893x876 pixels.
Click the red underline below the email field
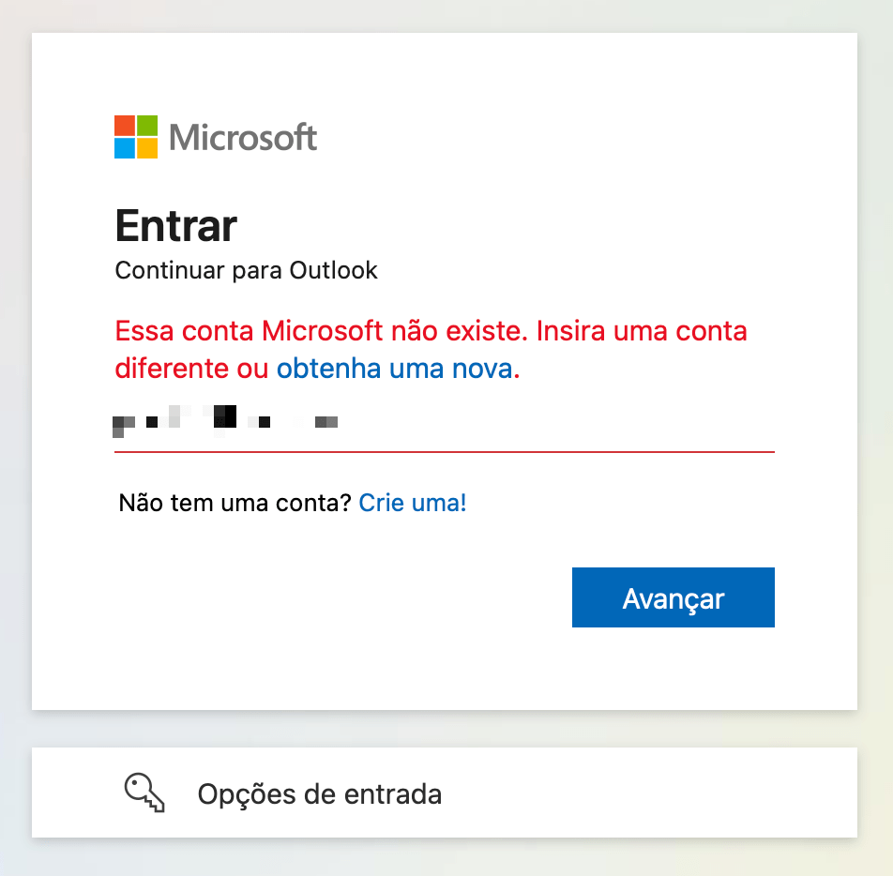click(x=445, y=452)
